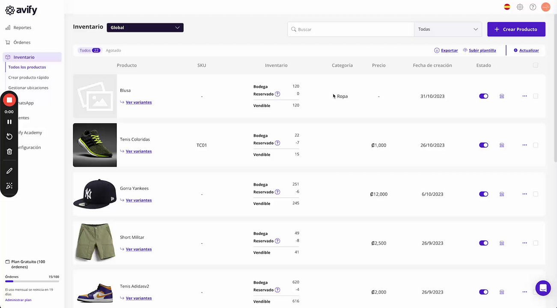The height and width of the screenshot is (308, 557).
Task: Open settings gear icon in header
Action: point(520,7)
